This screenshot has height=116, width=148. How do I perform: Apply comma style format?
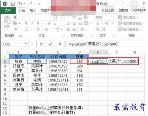(x=112, y=23)
